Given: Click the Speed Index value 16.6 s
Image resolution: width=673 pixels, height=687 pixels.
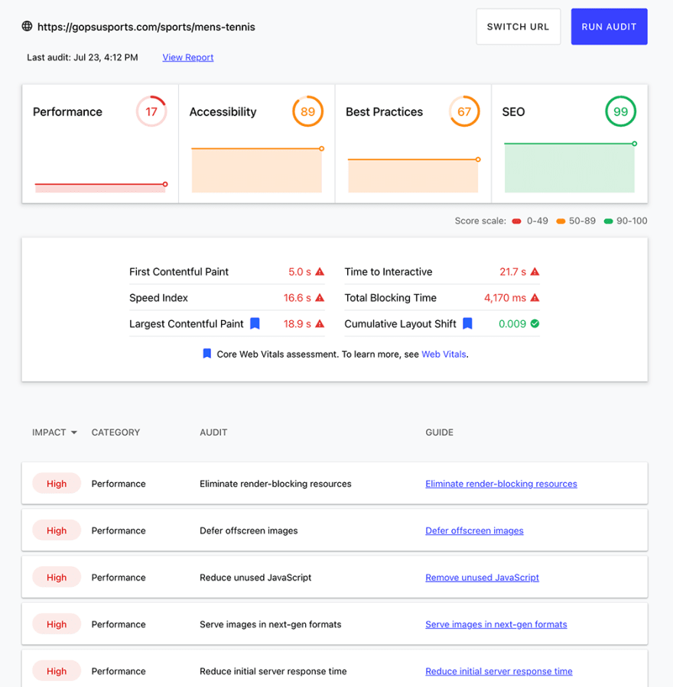Looking at the screenshot, I should tap(297, 298).
